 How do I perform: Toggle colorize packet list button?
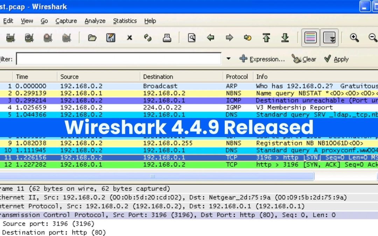(310, 37)
